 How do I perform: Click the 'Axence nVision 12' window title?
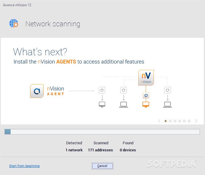click(17, 5)
